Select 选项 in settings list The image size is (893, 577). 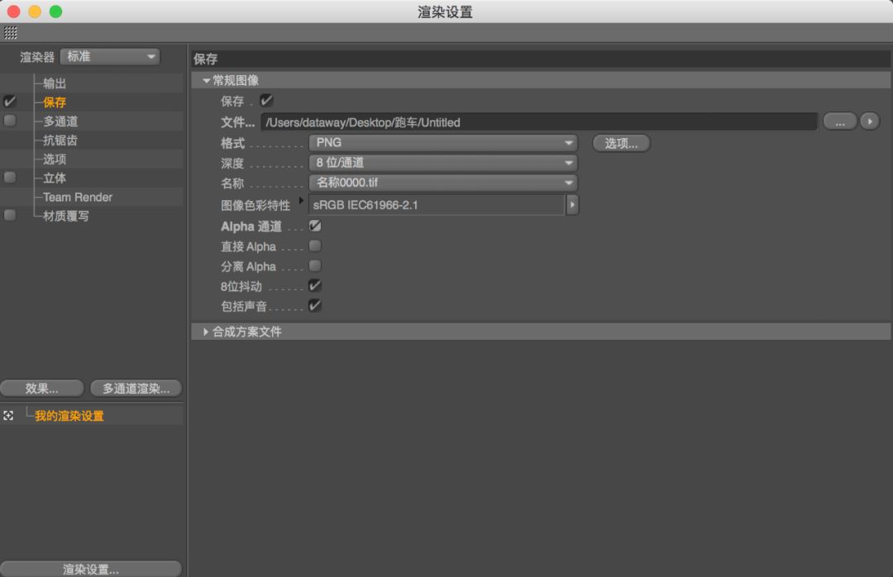[x=55, y=159]
